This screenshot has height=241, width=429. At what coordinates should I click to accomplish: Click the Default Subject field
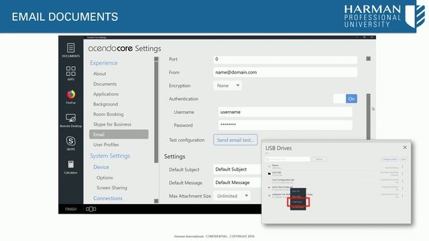(237, 169)
